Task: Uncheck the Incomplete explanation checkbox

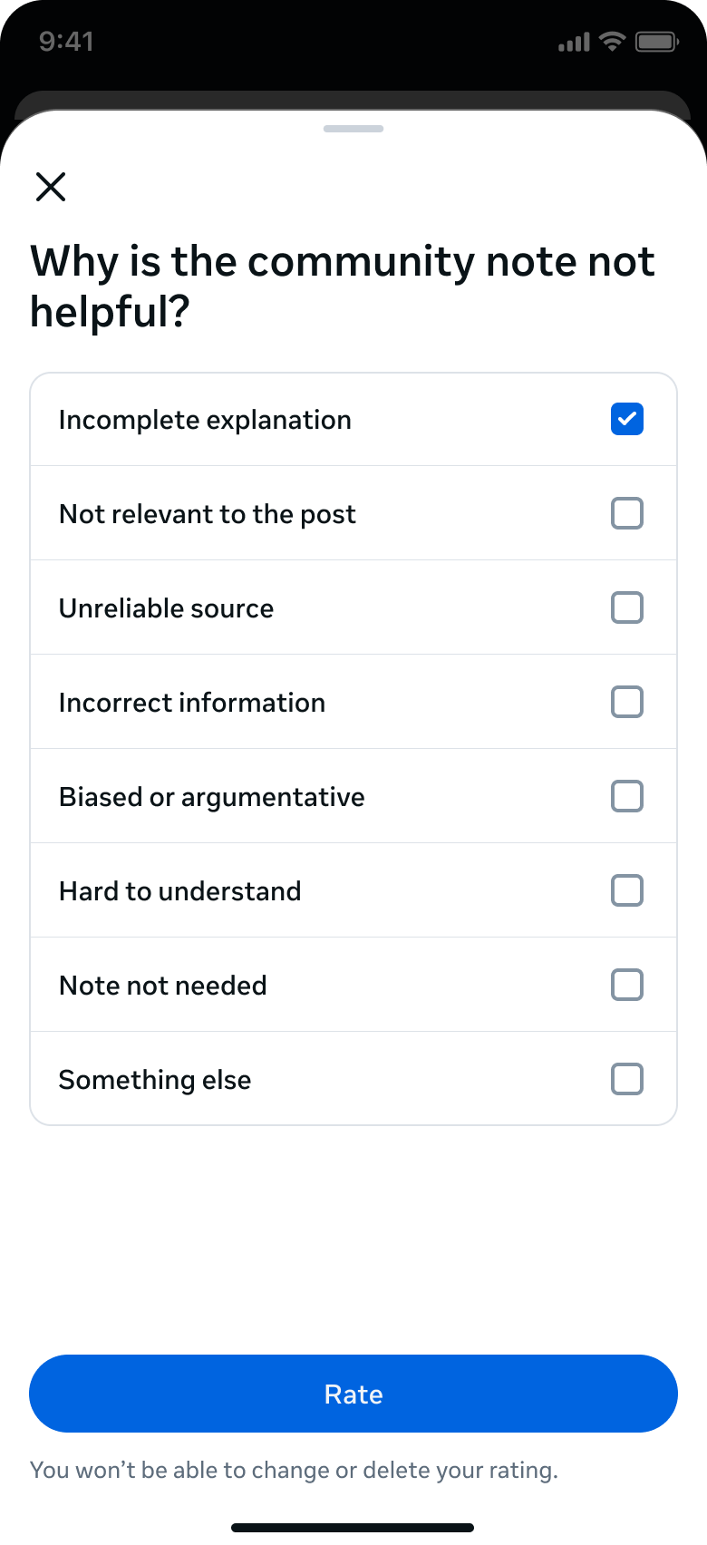Action: 627,420
